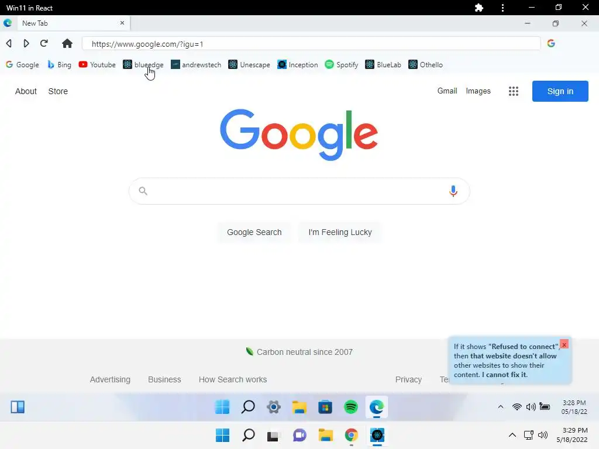The image size is (599, 449).
Task: Open the Google apps grid icon
Action: (x=514, y=91)
